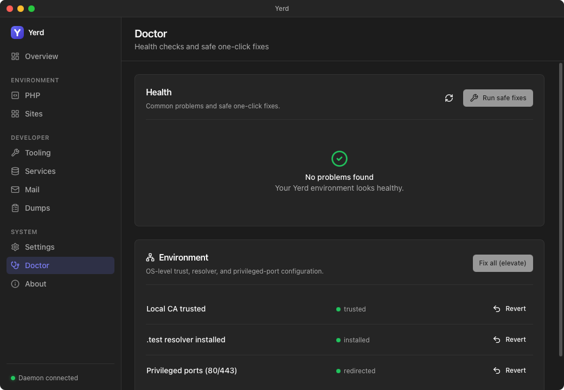Click the Yerd logo icon
Viewport: 564px width, 390px height.
(x=17, y=32)
